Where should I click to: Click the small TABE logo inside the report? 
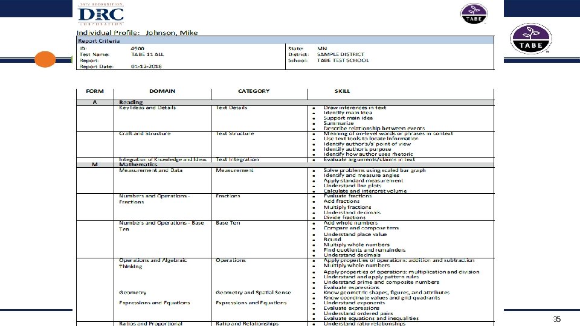[474, 14]
